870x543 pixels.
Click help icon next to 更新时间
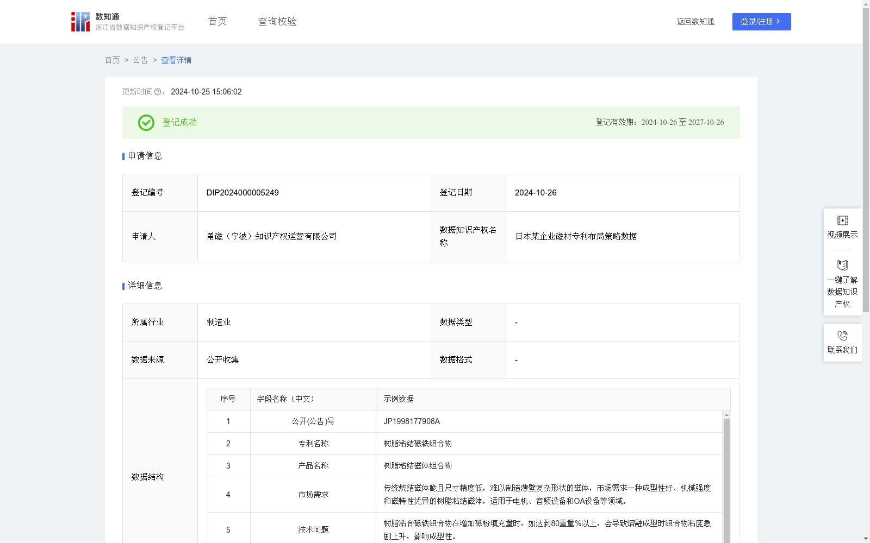point(158,92)
